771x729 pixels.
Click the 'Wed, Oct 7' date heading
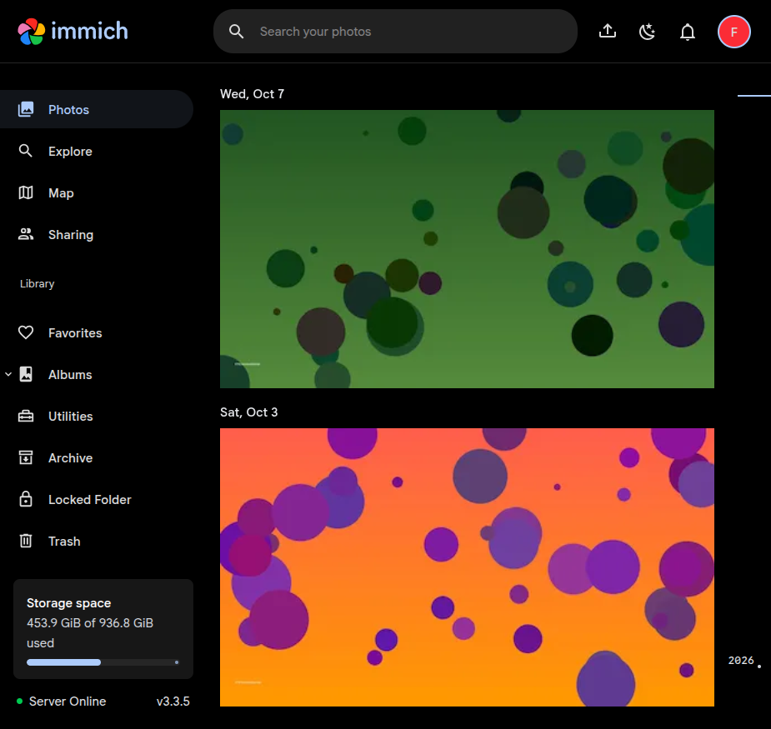coord(253,94)
